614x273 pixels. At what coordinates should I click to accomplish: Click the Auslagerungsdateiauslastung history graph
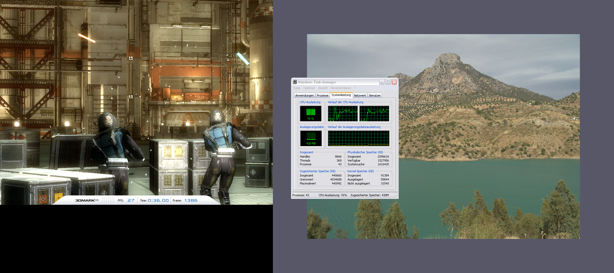[x=359, y=138]
